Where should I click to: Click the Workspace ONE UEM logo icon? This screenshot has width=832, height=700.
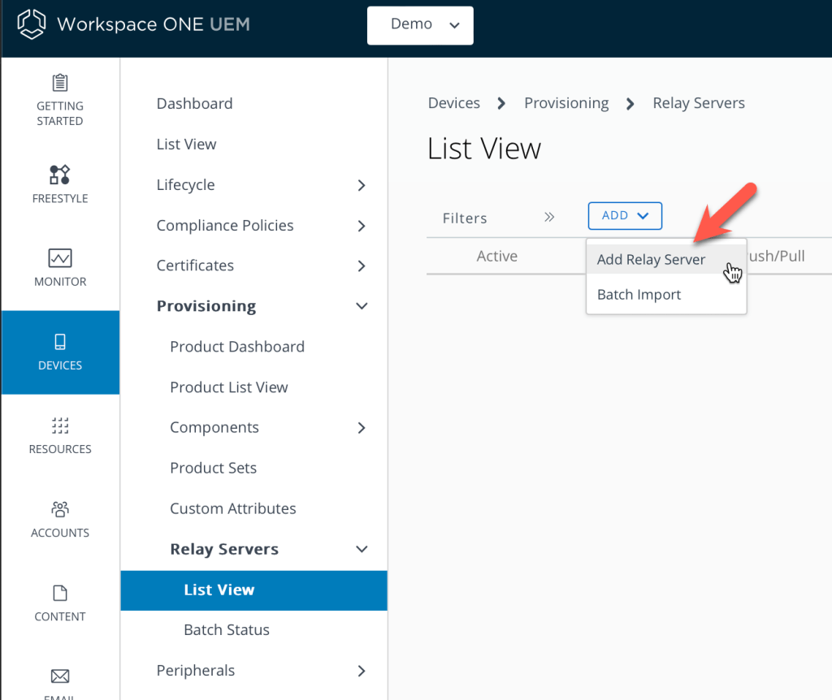click(32, 24)
